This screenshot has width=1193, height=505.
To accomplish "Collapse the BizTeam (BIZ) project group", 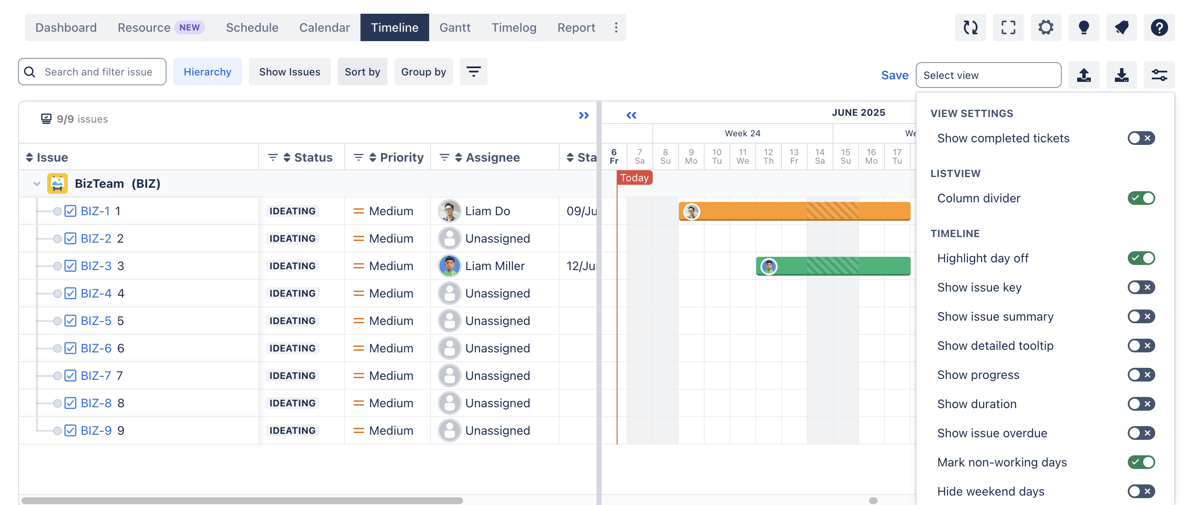I will [36, 183].
